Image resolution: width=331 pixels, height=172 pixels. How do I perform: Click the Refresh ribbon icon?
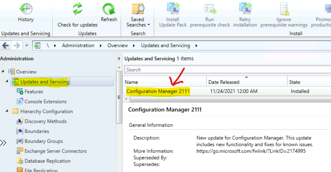click(109, 9)
